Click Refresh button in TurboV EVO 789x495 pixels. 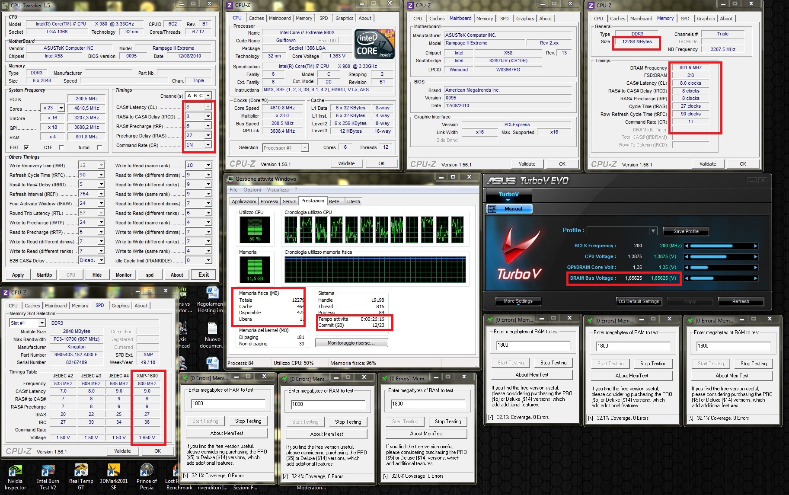coord(741,301)
